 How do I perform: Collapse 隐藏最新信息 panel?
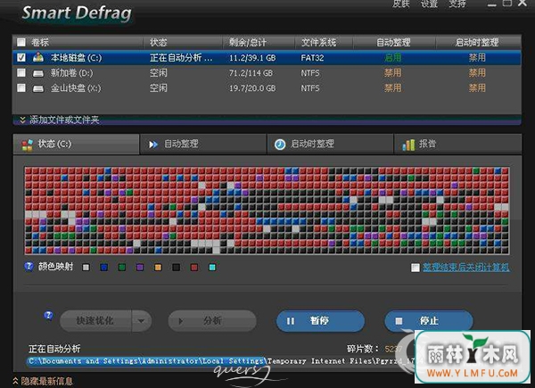point(43,381)
